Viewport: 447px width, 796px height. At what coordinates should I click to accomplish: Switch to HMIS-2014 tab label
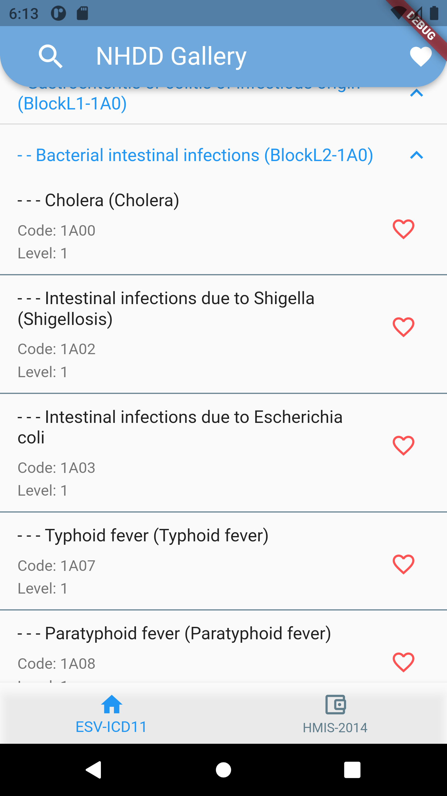click(x=335, y=728)
